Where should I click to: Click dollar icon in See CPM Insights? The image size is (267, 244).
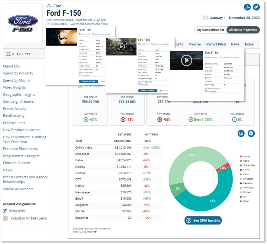[189, 220]
